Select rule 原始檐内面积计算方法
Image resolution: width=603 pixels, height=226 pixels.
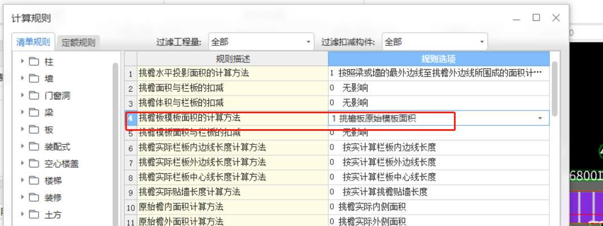coord(233,207)
